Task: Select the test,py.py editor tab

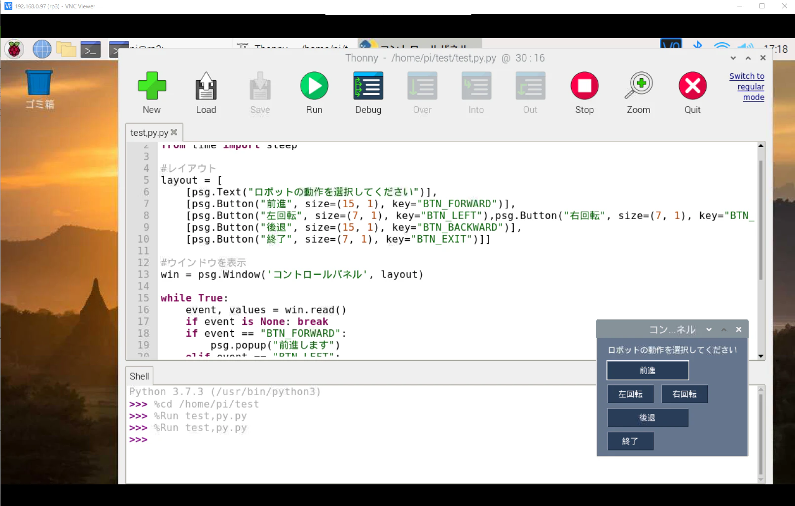Action: [x=149, y=133]
